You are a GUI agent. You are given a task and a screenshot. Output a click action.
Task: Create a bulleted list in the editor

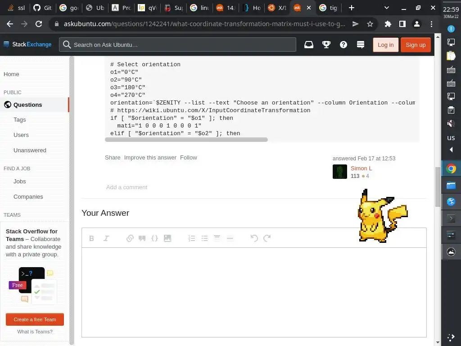coord(205,238)
